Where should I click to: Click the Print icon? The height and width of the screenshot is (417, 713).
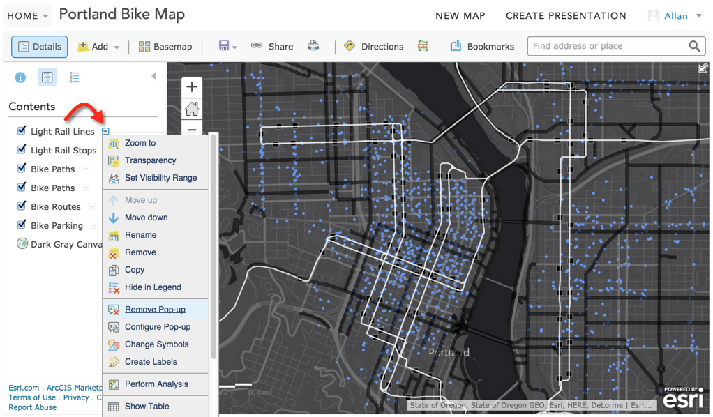[x=313, y=45]
